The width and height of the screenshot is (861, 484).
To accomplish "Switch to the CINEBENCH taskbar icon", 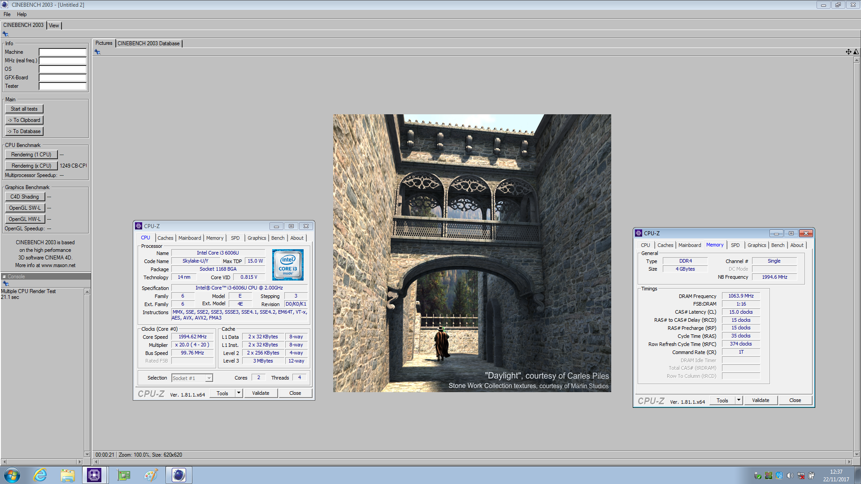I will (x=179, y=475).
